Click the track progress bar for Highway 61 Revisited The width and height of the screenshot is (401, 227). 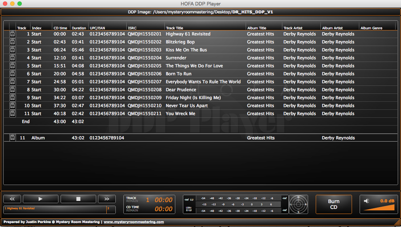[55, 210]
